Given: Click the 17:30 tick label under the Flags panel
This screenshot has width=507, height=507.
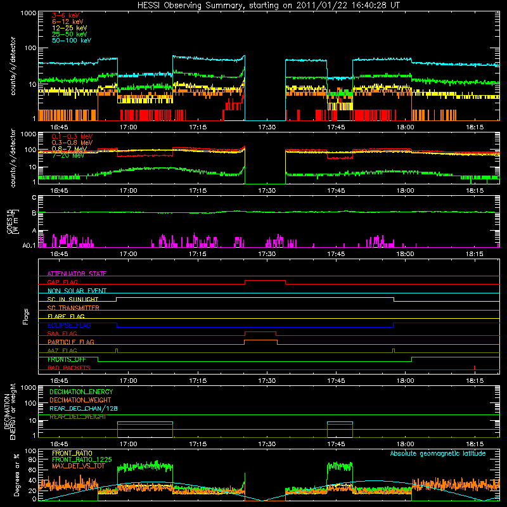Looking at the screenshot, I should tap(267, 381).
